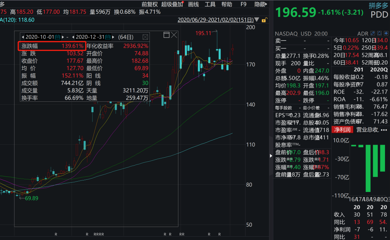Open the end date calendar picker
The height and width of the screenshot is (240, 390).
point(108,37)
